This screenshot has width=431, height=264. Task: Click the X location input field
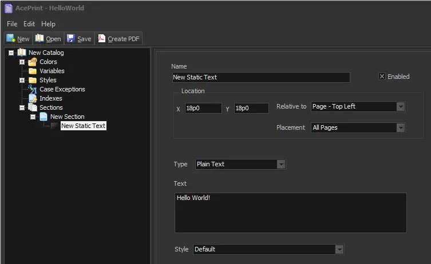pyautogui.click(x=203, y=109)
